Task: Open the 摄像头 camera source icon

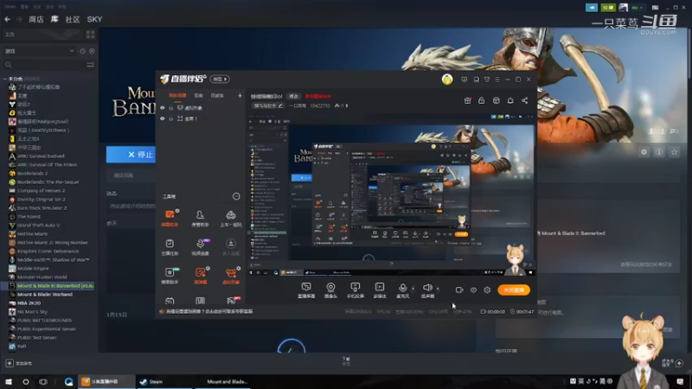Action: (330, 288)
